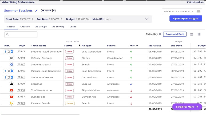Click the Open Expert Insights button

186,19
